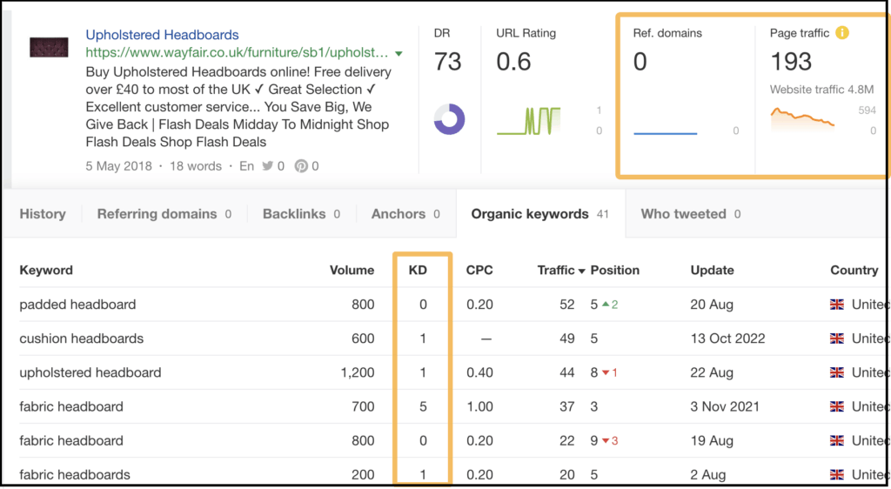This screenshot has width=891, height=489.
Task: Click the UK flag in 19 Aug row
Action: pyautogui.click(x=837, y=441)
